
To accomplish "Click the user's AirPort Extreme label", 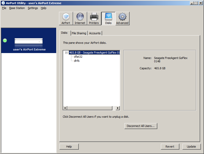I will 30,49.
